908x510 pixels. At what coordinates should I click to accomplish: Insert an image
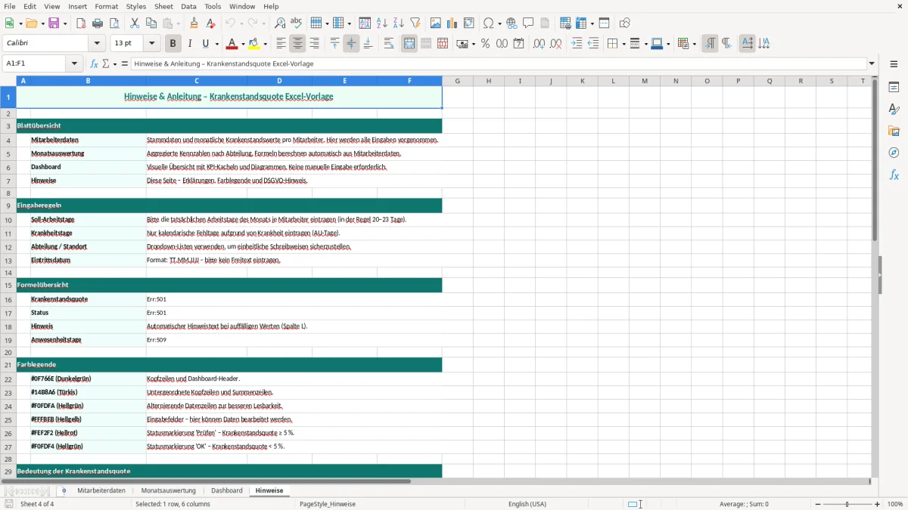pos(436,23)
